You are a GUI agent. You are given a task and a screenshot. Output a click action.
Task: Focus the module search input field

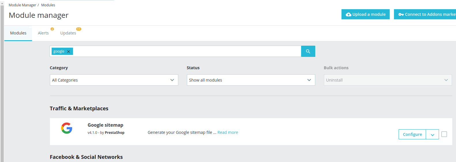coord(186,51)
